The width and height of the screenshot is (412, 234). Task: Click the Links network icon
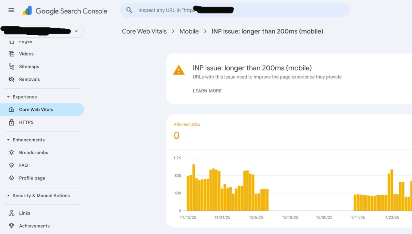[x=11, y=213]
